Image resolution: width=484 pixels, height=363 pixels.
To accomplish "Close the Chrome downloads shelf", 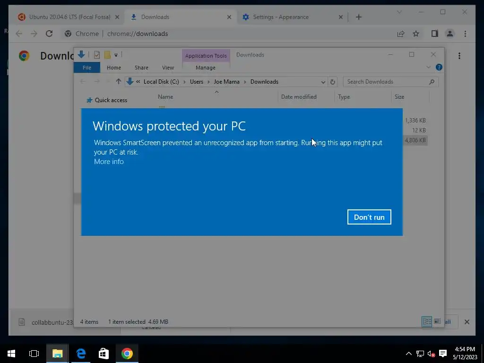I will click(467, 322).
